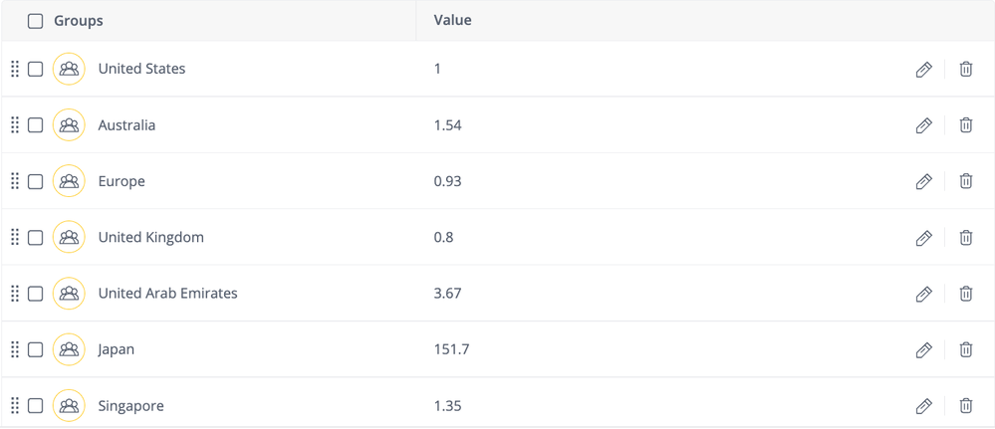Image resolution: width=995 pixels, height=429 pixels.
Task: Toggle the select-all checkbox in header
Action: click(x=36, y=21)
